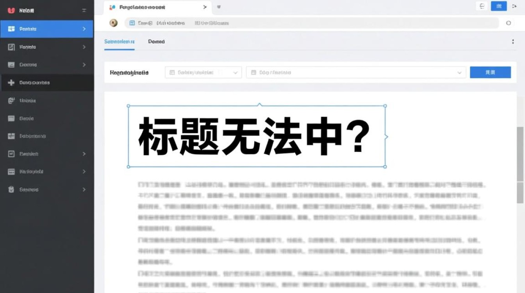Viewport: 525px width, 293px height.
Task: Click the arrow at the browser tab's right end
Action: (205, 7)
